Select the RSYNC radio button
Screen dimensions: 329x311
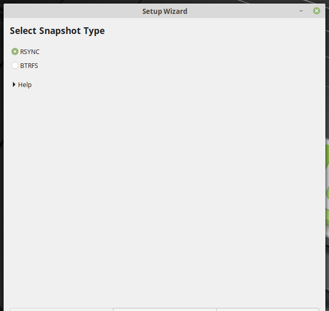point(15,51)
